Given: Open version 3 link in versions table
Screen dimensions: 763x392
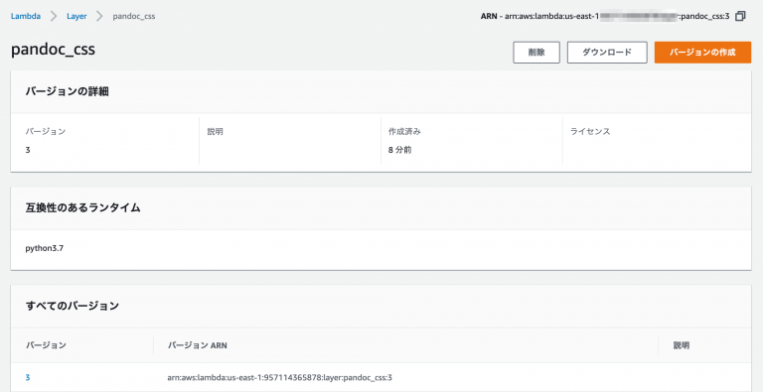Looking at the screenshot, I should [28, 377].
